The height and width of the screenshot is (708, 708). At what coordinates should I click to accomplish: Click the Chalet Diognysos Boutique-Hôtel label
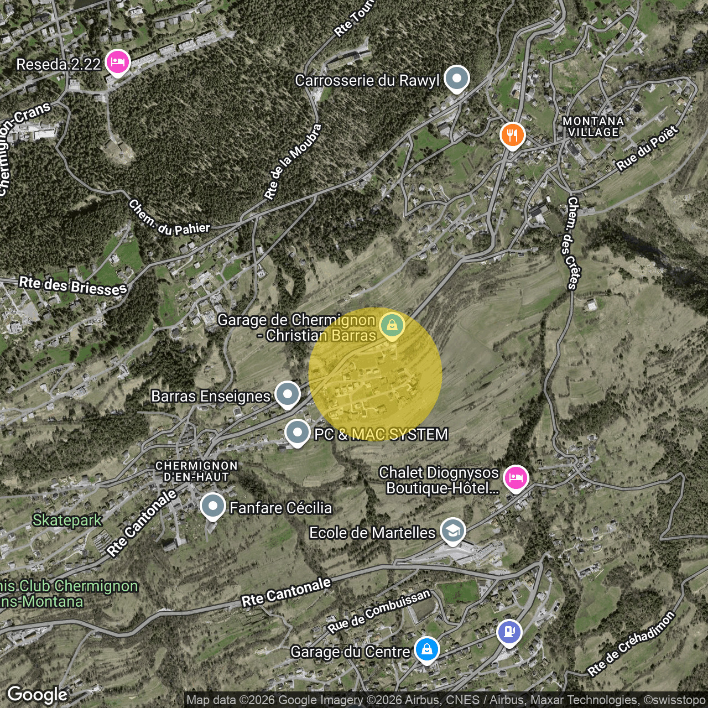(x=439, y=480)
